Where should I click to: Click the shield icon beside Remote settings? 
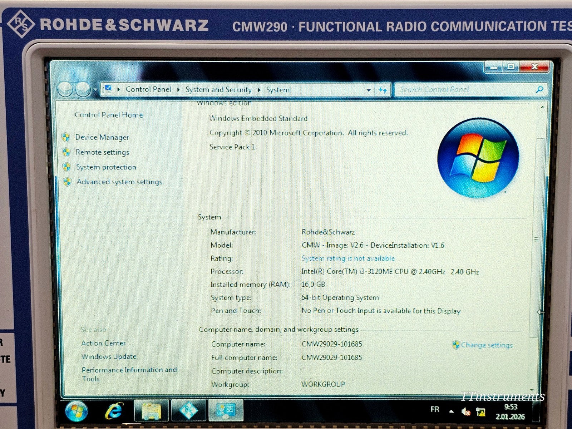(66, 152)
